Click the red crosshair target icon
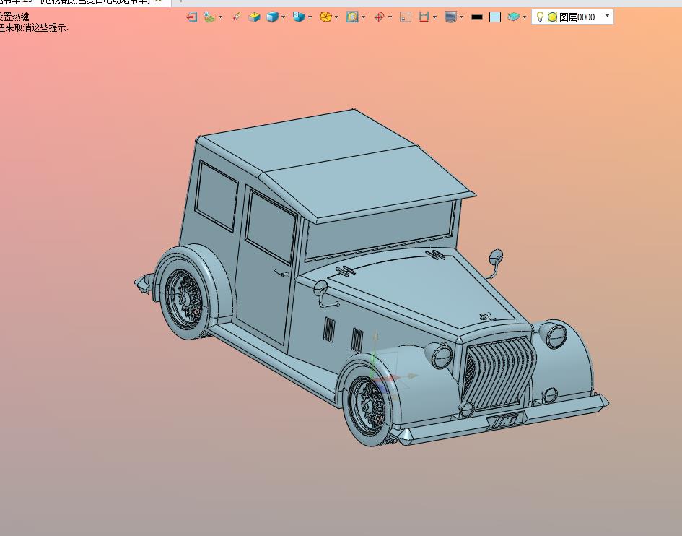The height and width of the screenshot is (536, 682). (379, 17)
